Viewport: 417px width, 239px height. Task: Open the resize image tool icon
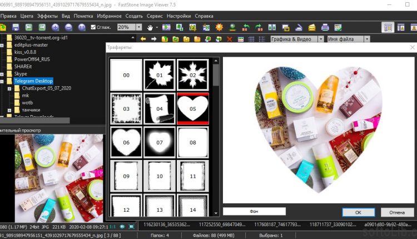click(x=180, y=27)
